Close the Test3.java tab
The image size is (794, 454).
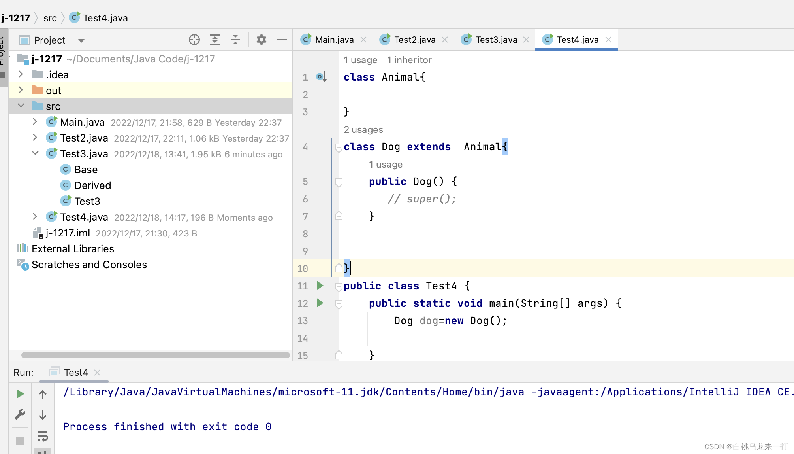526,40
